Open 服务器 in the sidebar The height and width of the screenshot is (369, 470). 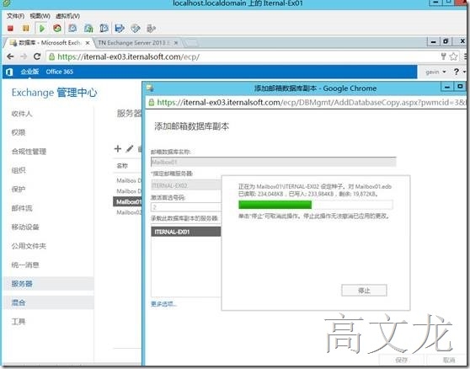(x=48, y=284)
